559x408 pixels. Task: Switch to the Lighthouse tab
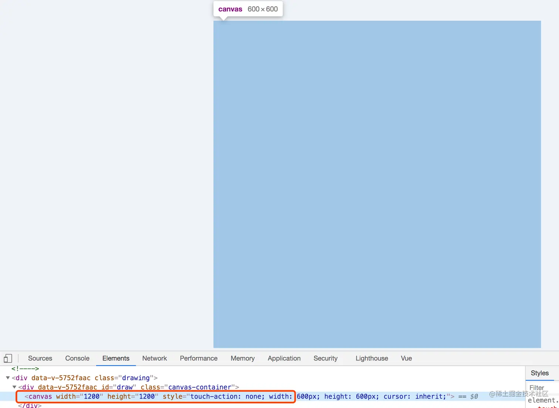click(x=372, y=358)
